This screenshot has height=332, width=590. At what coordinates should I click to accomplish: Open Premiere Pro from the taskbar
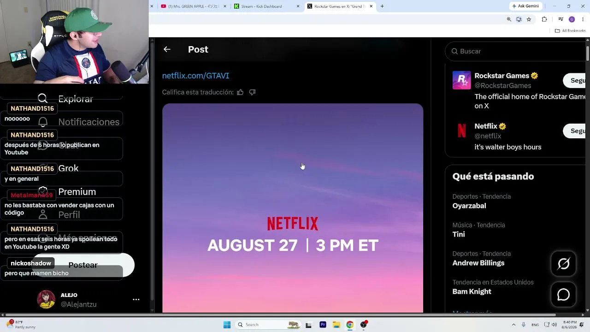point(323,325)
